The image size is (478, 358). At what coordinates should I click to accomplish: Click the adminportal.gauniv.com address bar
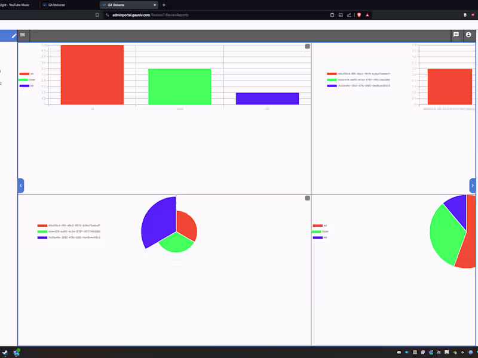coord(213,15)
